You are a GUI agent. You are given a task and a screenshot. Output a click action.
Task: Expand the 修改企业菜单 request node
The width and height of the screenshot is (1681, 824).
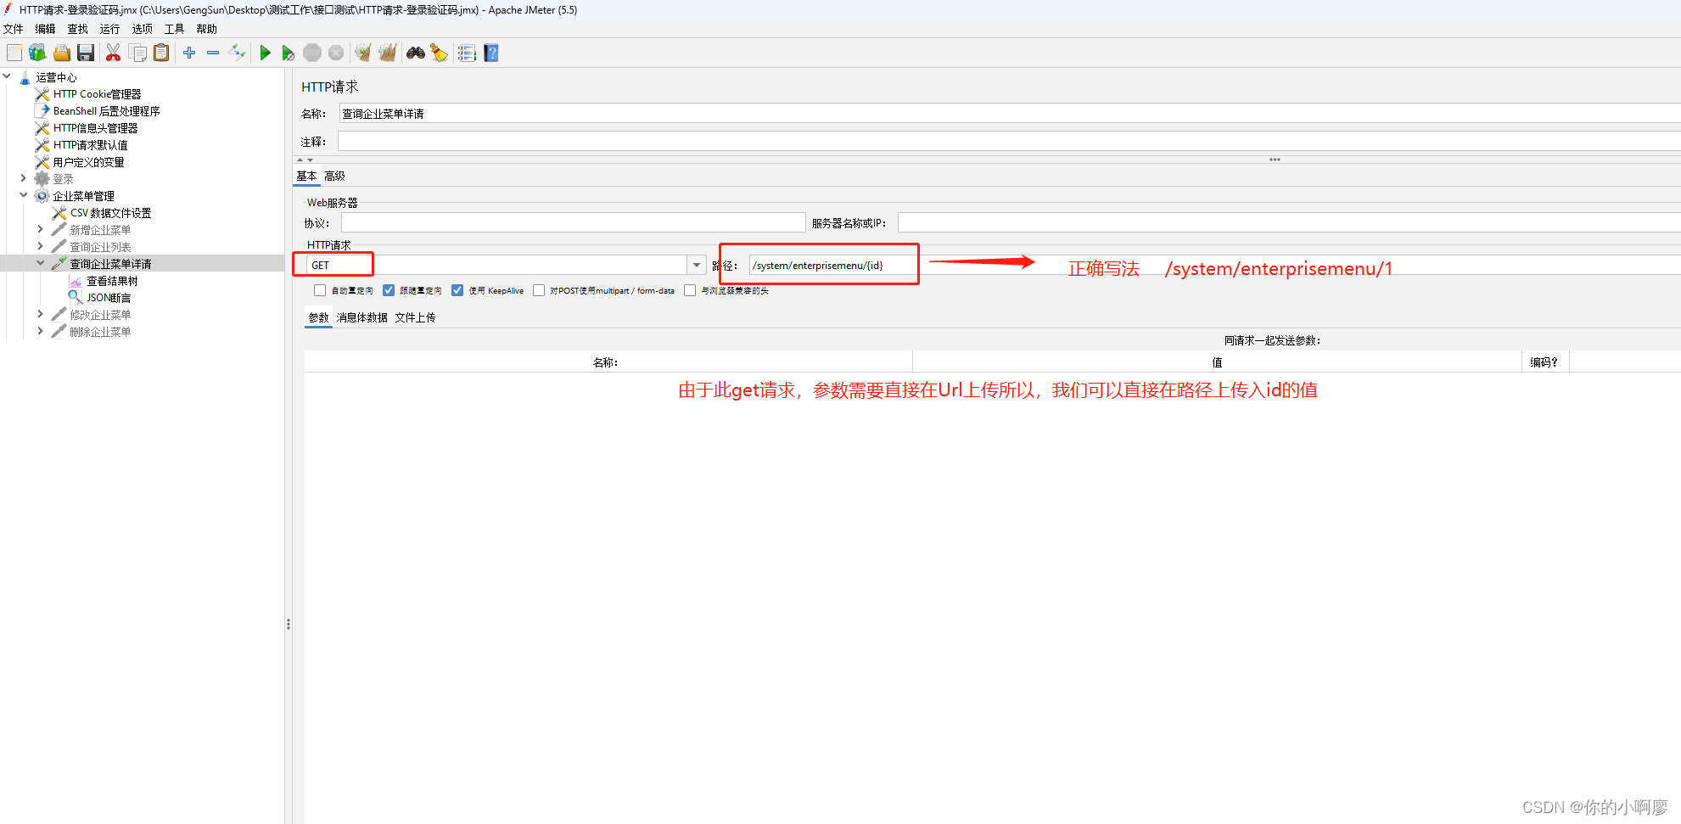click(x=40, y=314)
